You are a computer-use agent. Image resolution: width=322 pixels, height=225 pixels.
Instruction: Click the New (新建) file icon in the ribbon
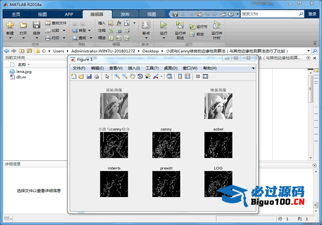(x=10, y=25)
